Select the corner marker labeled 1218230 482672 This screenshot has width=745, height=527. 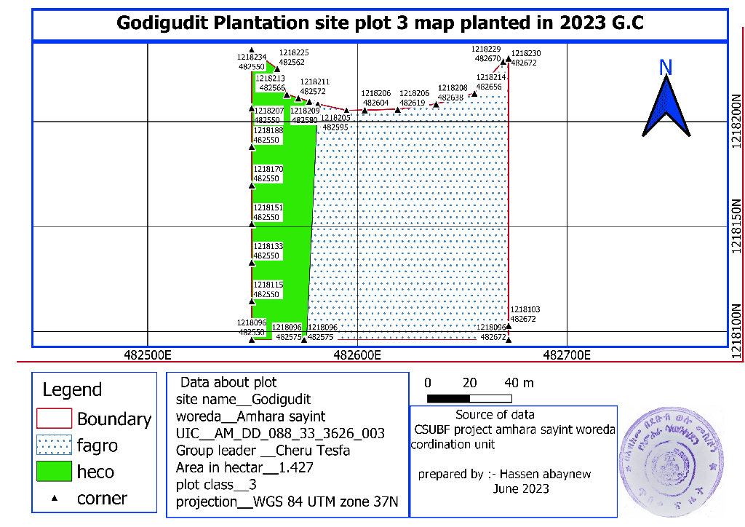coord(509,56)
